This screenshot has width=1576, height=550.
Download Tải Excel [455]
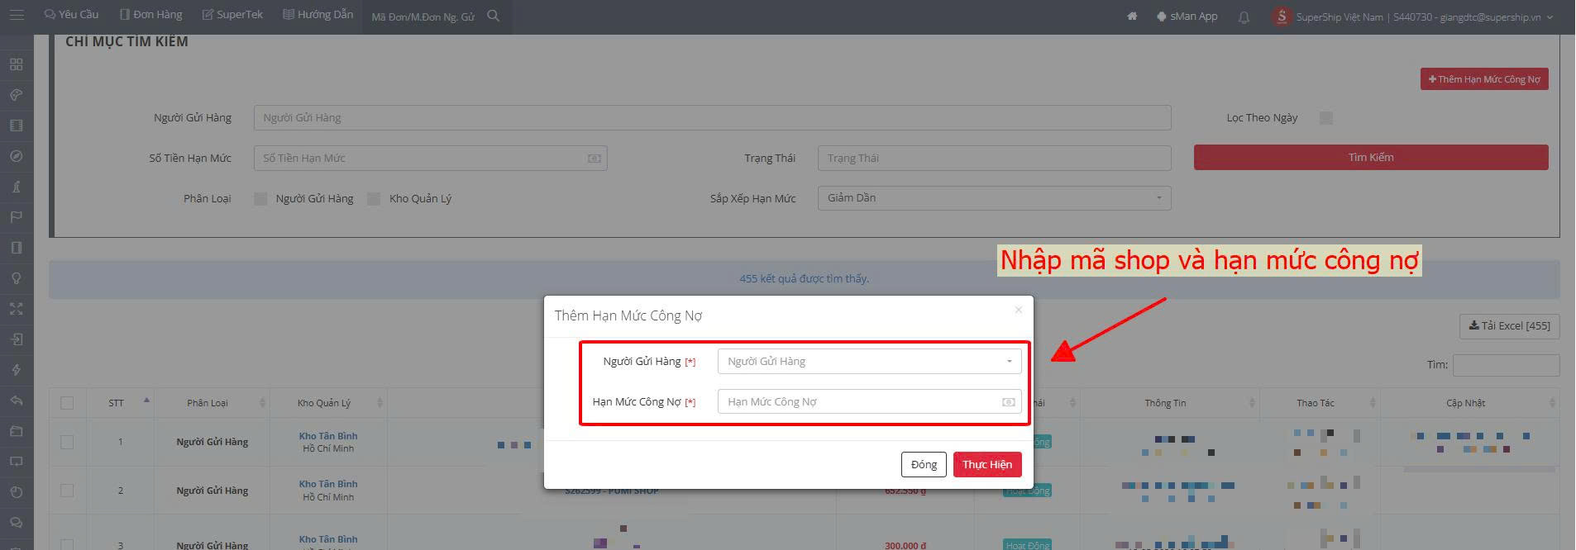coord(1509,325)
